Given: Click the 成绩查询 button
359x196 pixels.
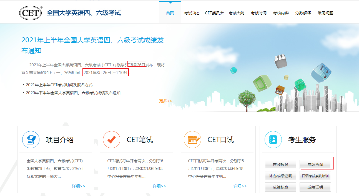Looking at the screenshot, I should 315,164.
